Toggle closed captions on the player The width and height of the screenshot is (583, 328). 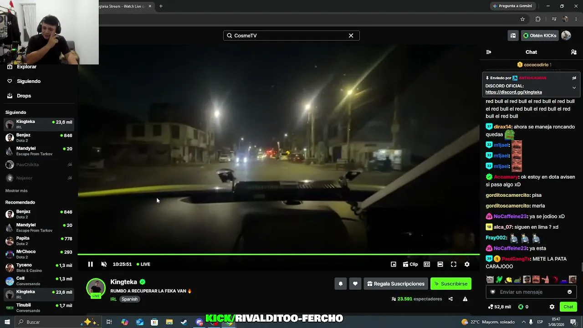427,264
